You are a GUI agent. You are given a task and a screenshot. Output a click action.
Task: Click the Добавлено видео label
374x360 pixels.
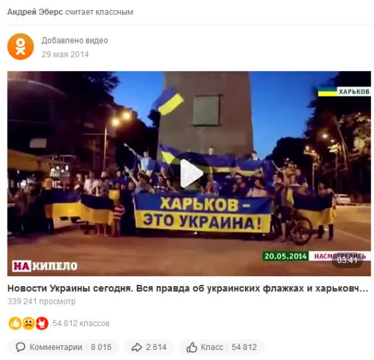(x=75, y=40)
